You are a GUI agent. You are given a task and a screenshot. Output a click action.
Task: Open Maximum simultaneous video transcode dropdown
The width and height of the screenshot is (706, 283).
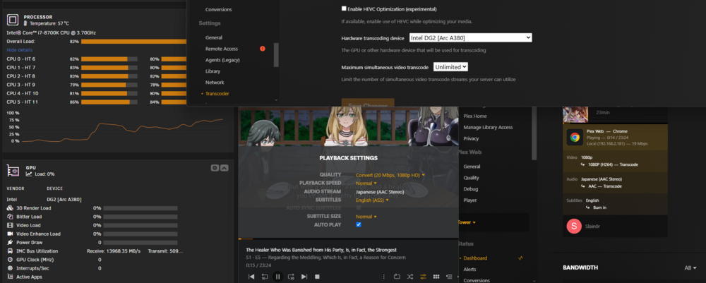(450, 66)
